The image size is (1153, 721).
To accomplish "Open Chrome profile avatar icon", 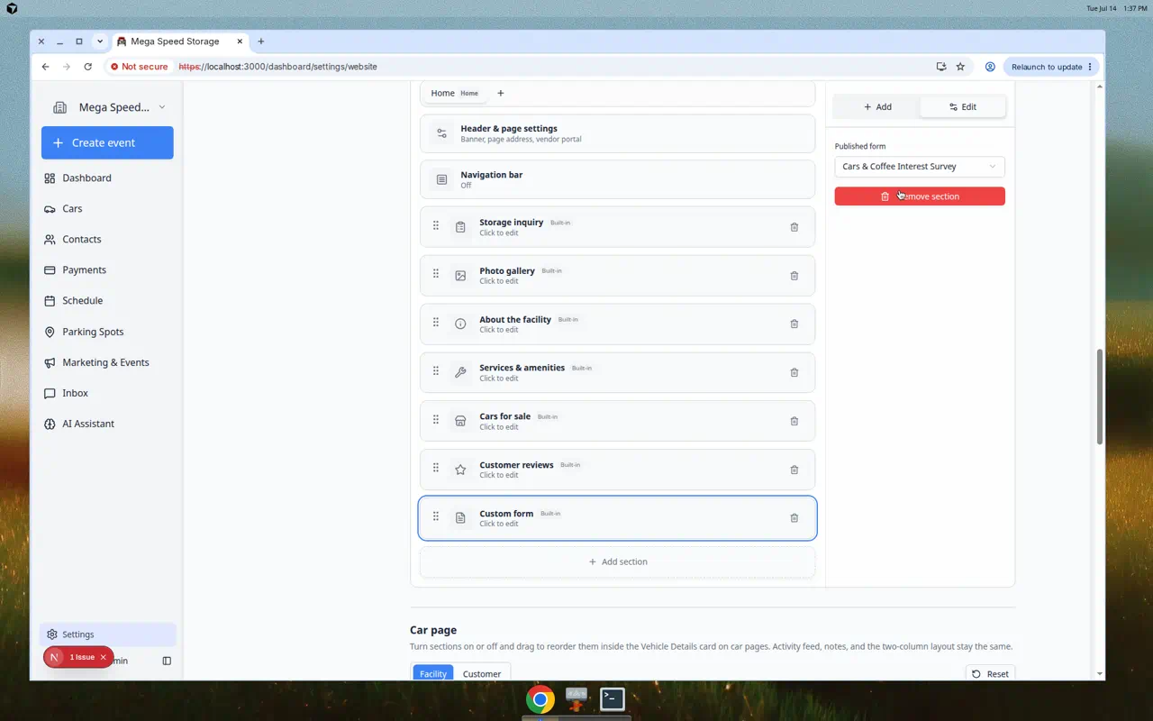I will 990,67.
